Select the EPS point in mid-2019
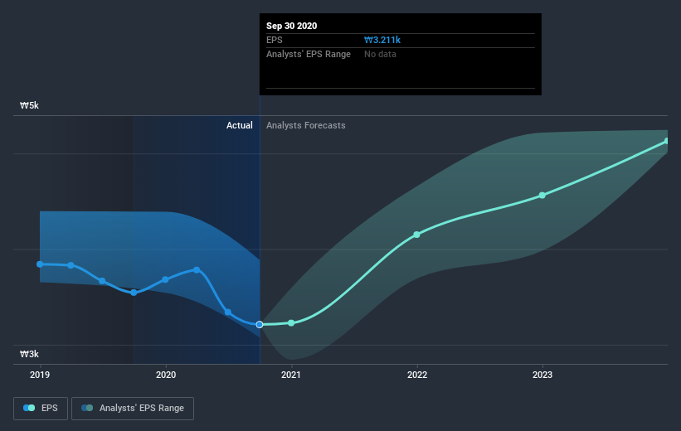The height and width of the screenshot is (431, 681). [x=102, y=281]
